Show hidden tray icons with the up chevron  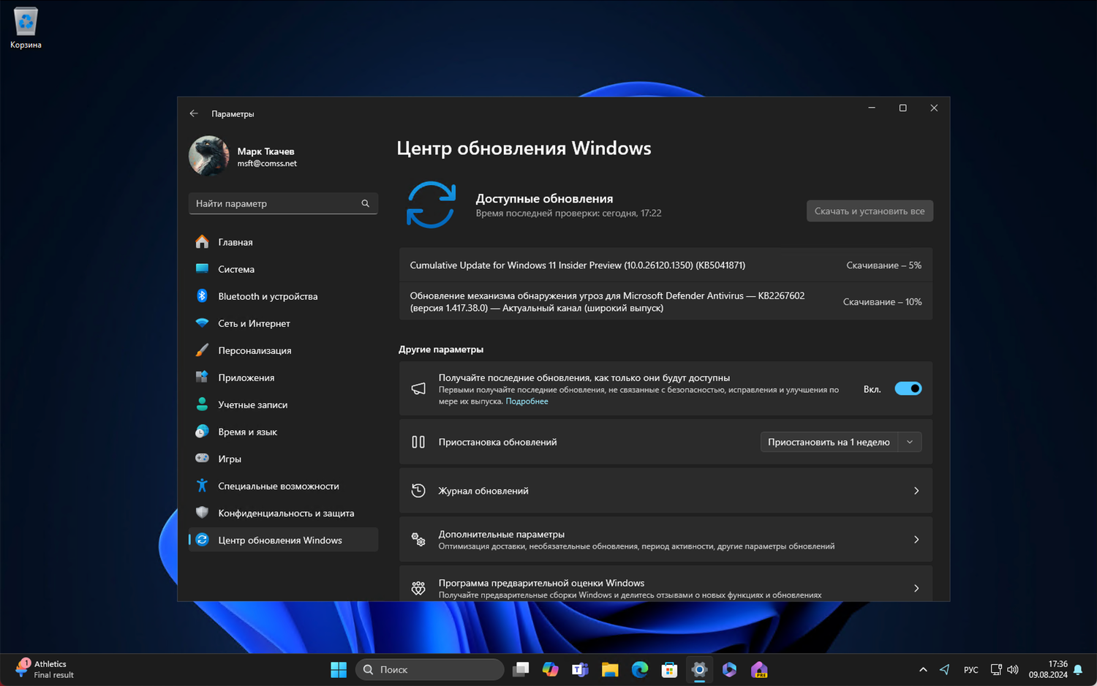pyautogui.click(x=923, y=669)
